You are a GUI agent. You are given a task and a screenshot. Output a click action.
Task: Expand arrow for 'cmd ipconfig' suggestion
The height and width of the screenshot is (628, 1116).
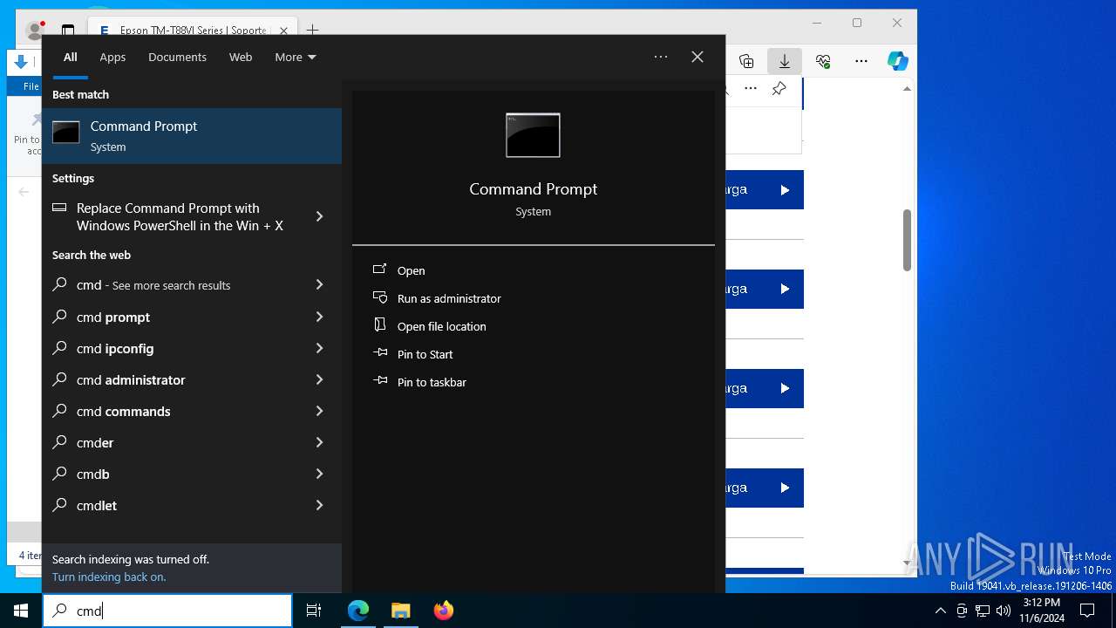319,347
